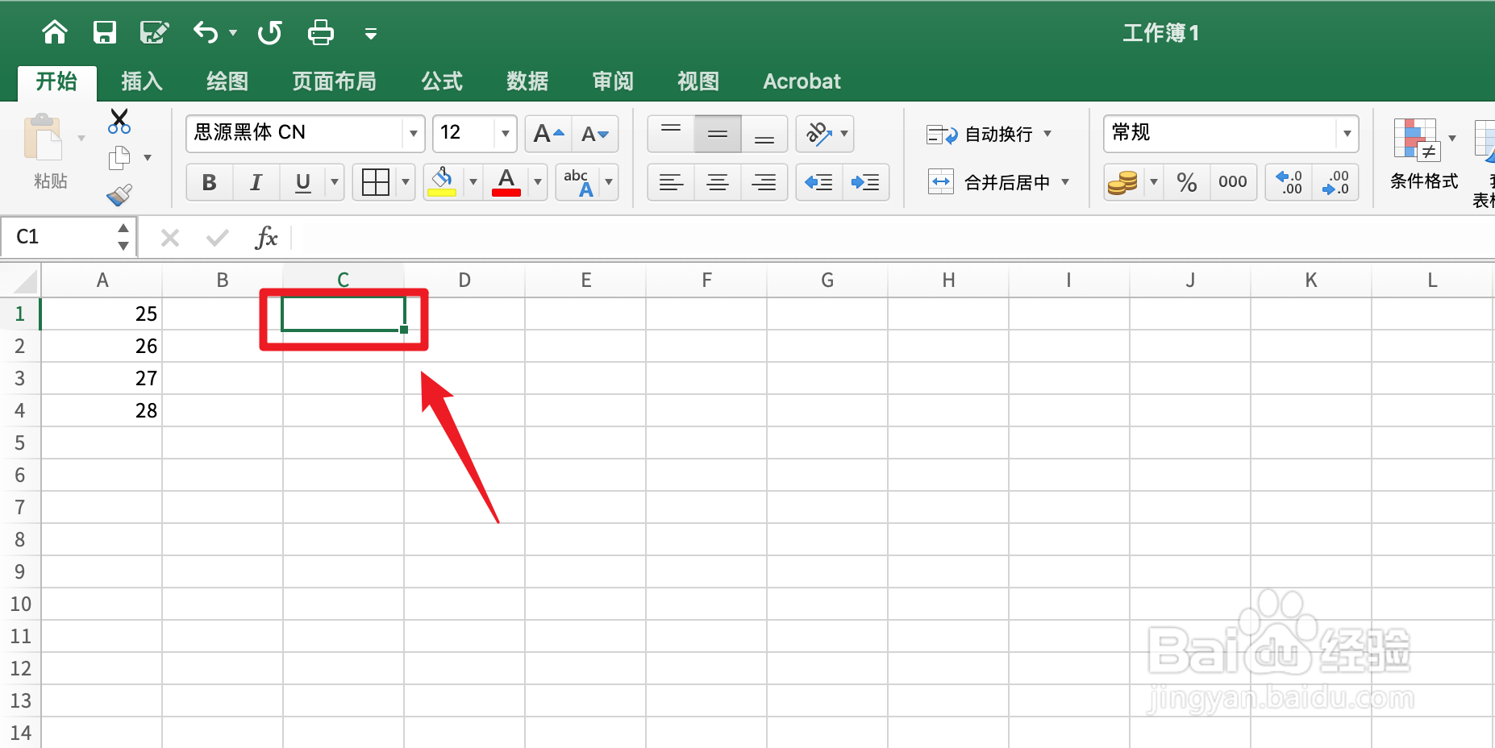This screenshot has width=1495, height=748.
Task: Expand the phonetic guide dropdown arrow
Action: pos(609,182)
